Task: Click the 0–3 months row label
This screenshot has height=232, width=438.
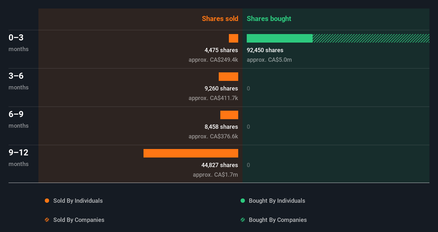Action: pos(18,43)
